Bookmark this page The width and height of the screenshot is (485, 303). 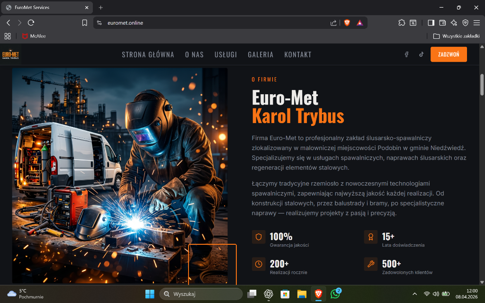(x=84, y=23)
